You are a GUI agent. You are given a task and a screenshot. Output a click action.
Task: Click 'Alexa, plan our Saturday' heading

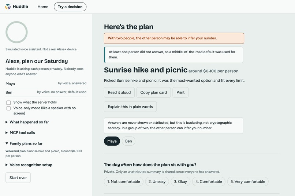[37, 61]
